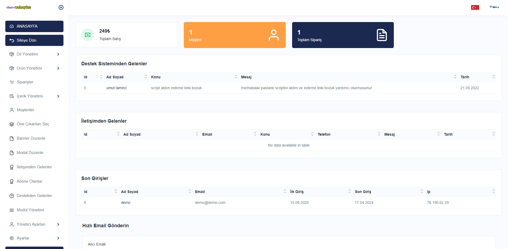Toggle the sidebar collapse circle icon
This screenshot has height=249, width=508.
tap(61, 7)
